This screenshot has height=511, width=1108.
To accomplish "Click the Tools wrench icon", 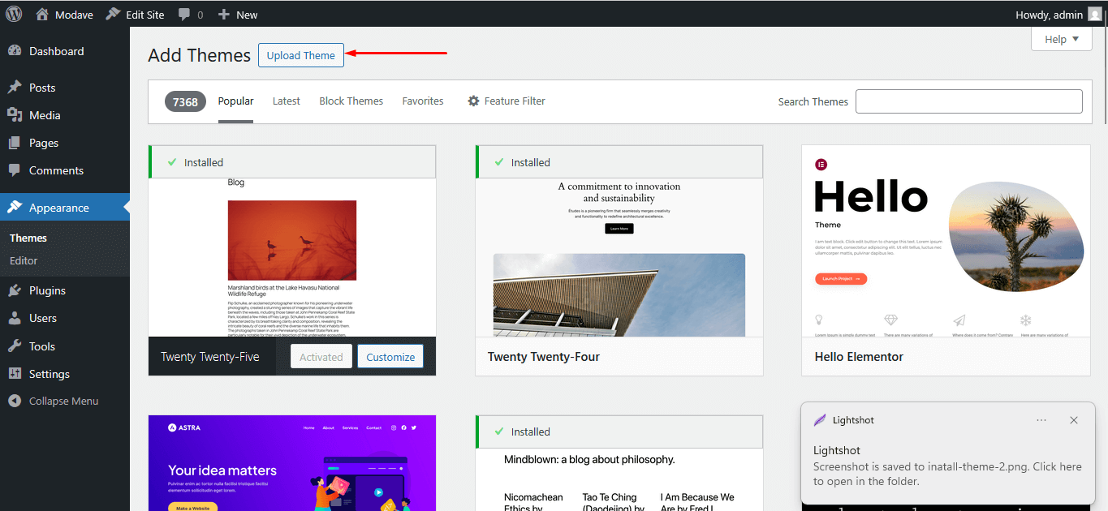I will coord(15,346).
